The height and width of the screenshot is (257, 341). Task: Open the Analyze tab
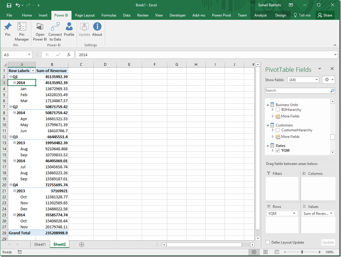(x=260, y=15)
